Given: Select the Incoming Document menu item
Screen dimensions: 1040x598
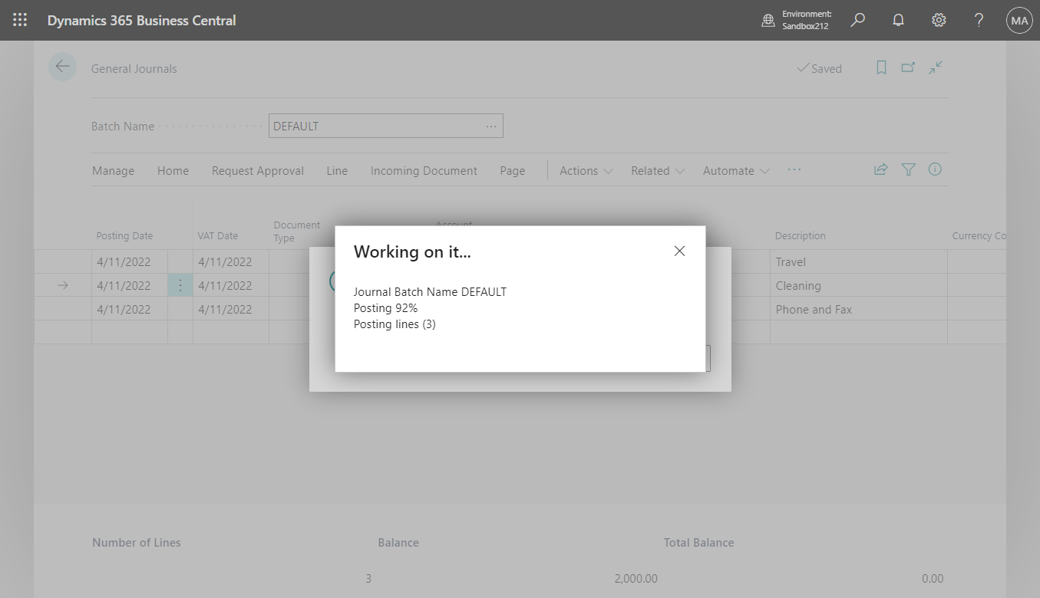Looking at the screenshot, I should 424,170.
